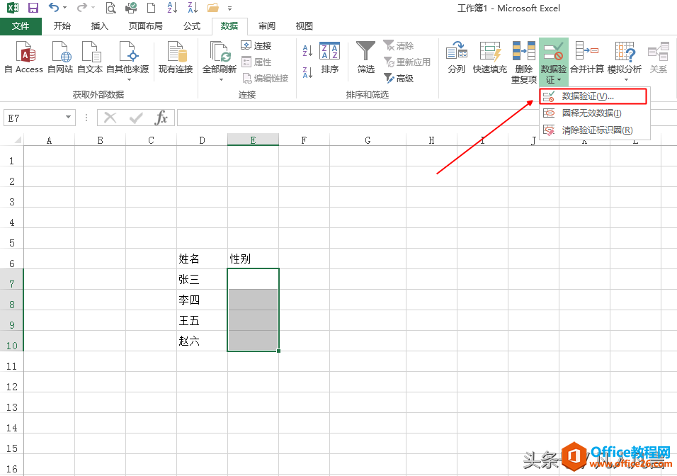Switch to the 开始 ribbon tab

pos(62,26)
